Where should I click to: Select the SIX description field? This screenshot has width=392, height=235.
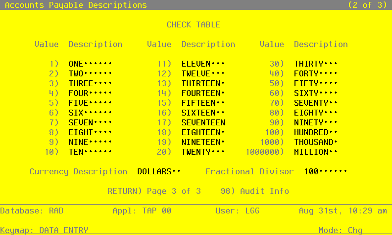(x=90, y=113)
